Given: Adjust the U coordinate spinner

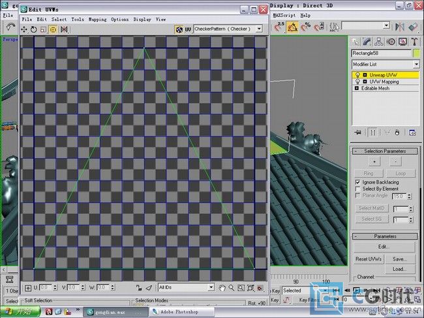Looking at the screenshot, I should point(55,287).
